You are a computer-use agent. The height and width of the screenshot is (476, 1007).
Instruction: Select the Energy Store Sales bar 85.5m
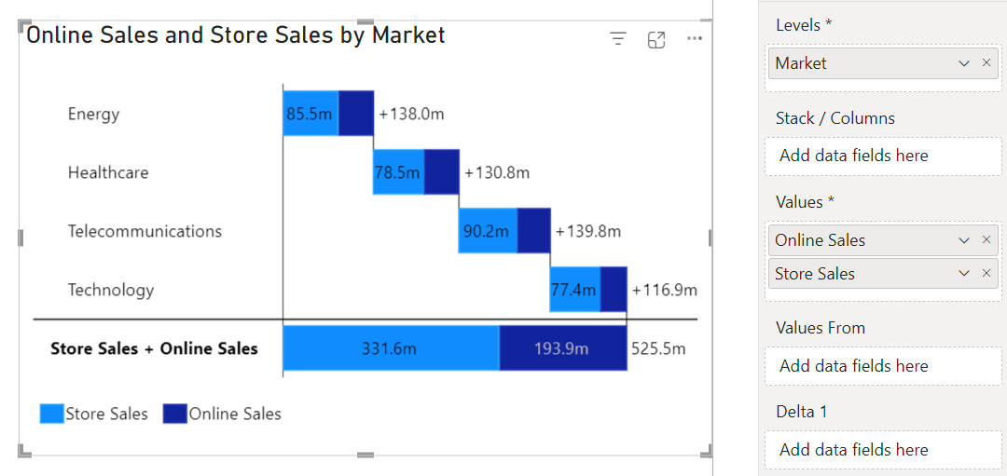(310, 114)
